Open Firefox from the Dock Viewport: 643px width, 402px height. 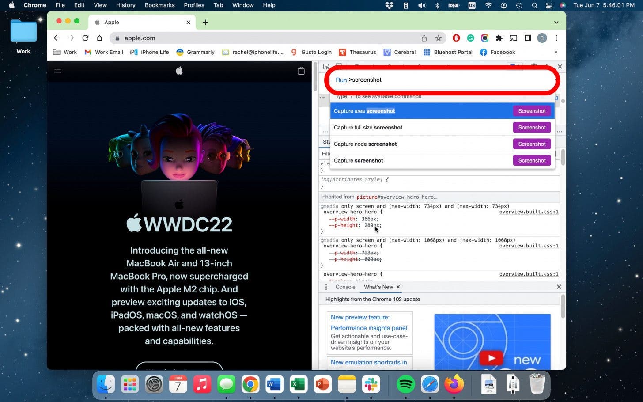(x=454, y=384)
